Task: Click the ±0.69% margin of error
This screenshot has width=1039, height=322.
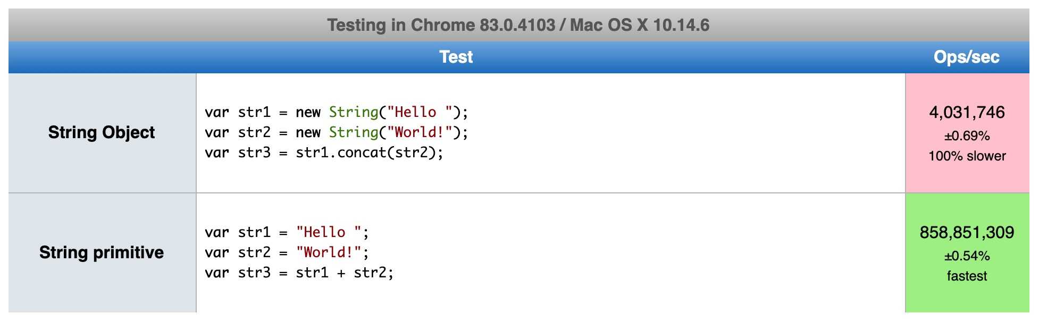Action: click(x=967, y=136)
